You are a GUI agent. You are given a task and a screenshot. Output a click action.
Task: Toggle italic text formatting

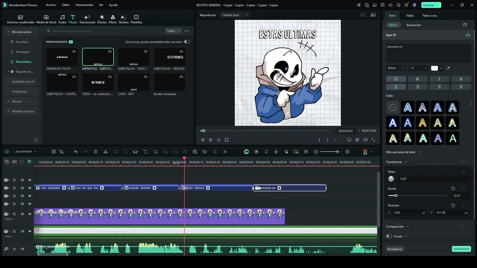coord(439,79)
